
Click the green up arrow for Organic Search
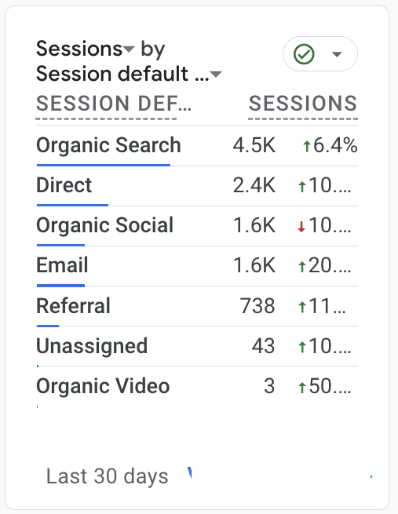(306, 146)
